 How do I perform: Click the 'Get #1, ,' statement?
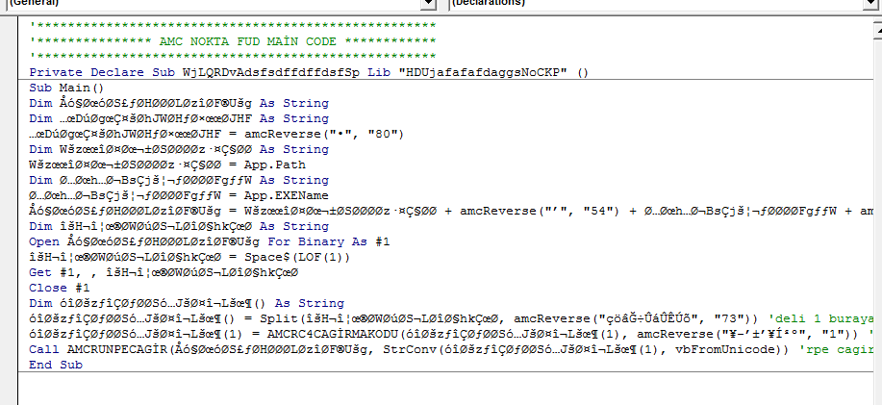(x=63, y=272)
